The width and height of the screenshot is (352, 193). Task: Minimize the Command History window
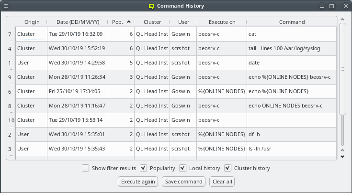322,6
